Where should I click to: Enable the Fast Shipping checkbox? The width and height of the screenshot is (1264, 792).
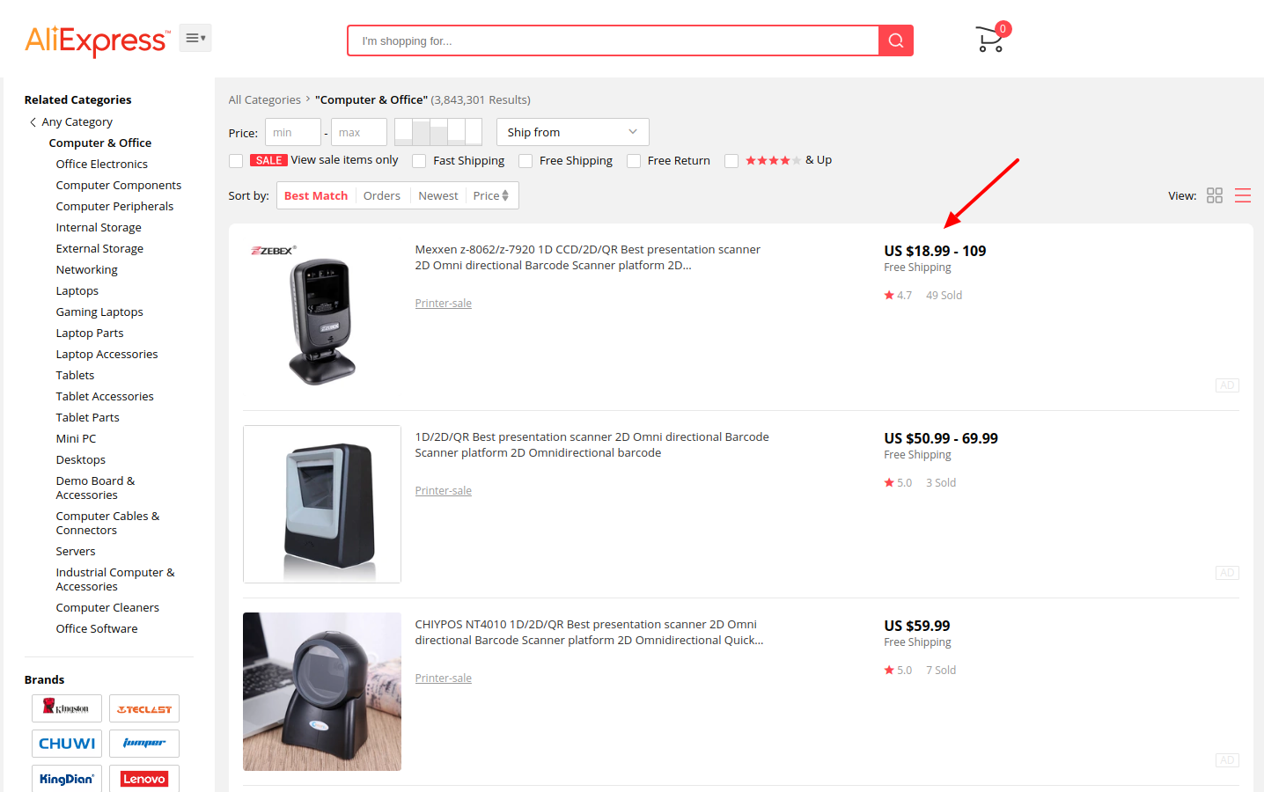tap(419, 161)
